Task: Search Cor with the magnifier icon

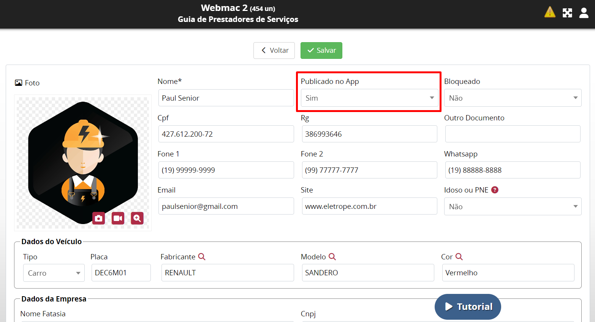Action: click(x=459, y=257)
